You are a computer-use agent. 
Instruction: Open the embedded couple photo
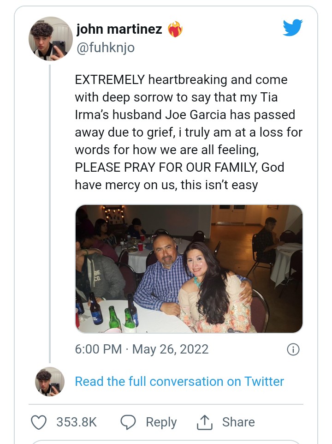pyautogui.click(x=189, y=269)
